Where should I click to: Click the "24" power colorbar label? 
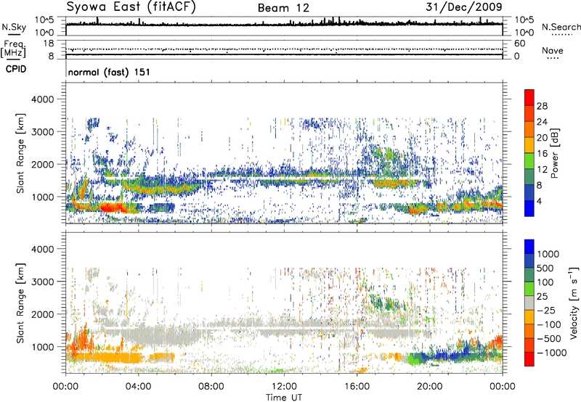point(542,122)
